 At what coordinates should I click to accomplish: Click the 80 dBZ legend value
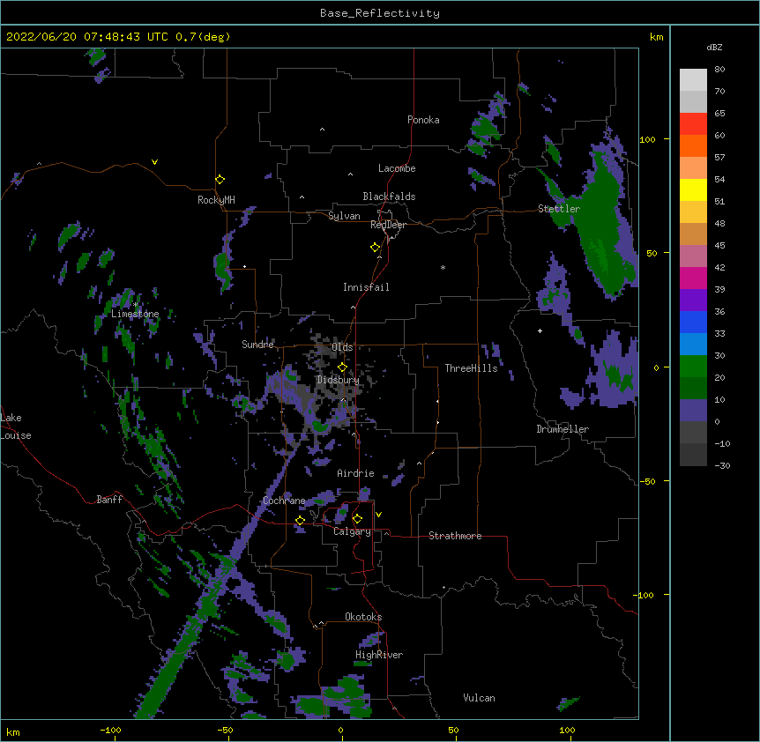click(719, 70)
